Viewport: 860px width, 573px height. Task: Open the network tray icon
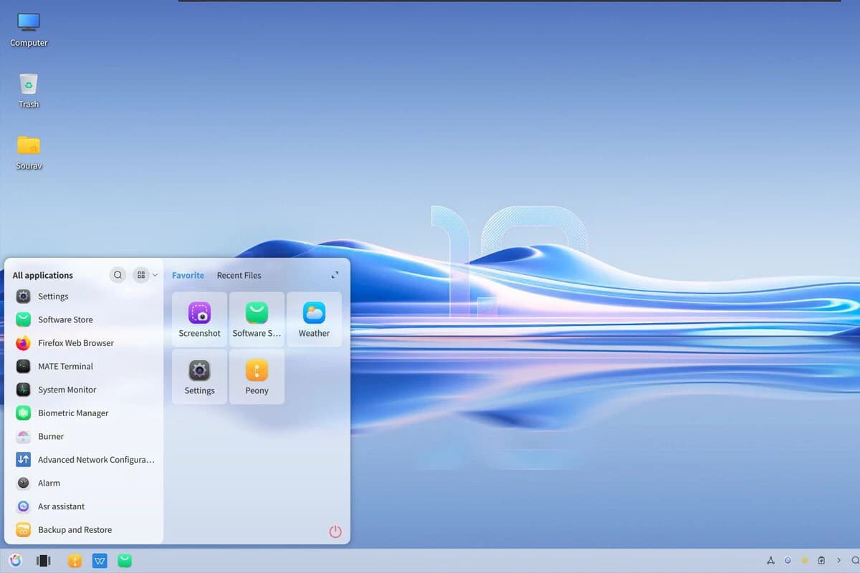[x=770, y=561]
